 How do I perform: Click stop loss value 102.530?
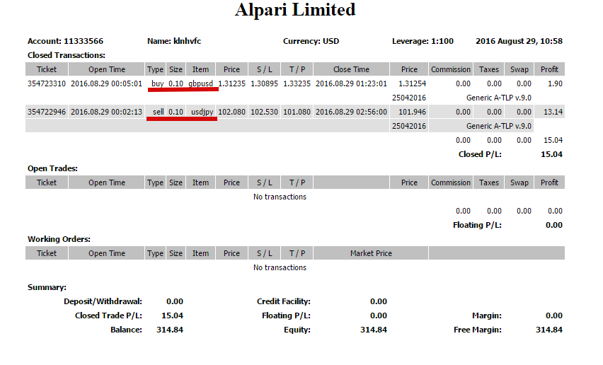(x=264, y=112)
